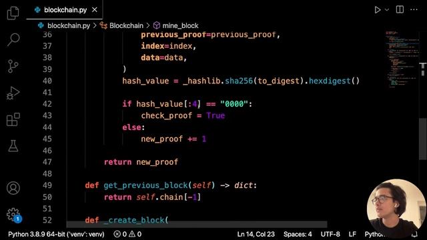Image resolution: width=427 pixels, height=240 pixels.
Task: Change the Spaces: 4 indentation setting
Action: pos(298,234)
